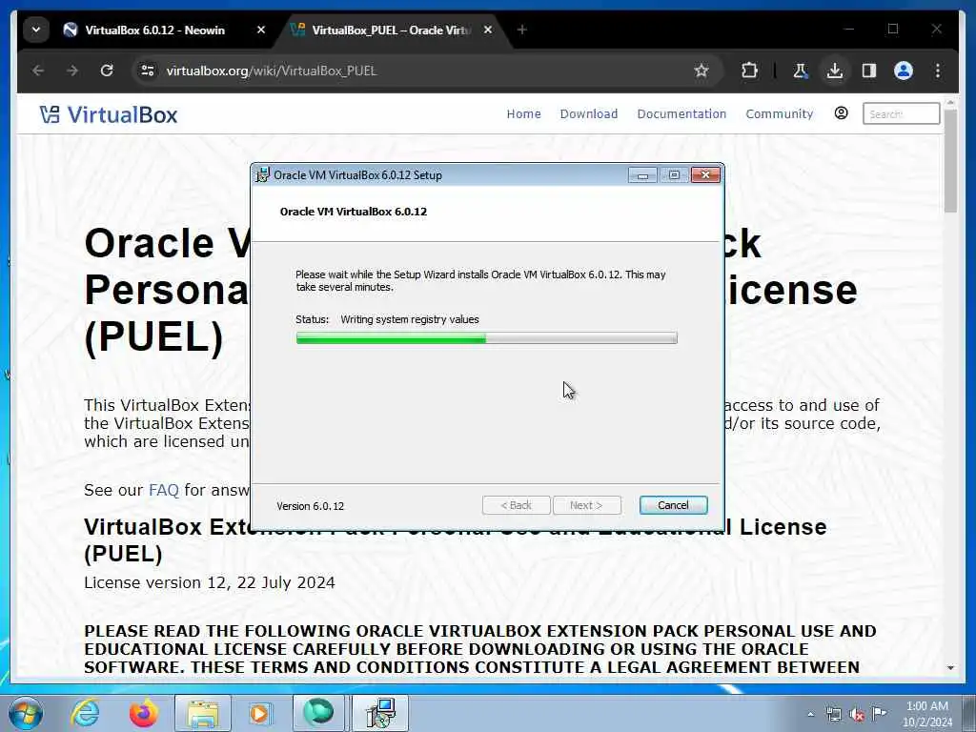Screen dimensions: 976x732
Task: Open a new browser tab
Action: click(x=521, y=30)
